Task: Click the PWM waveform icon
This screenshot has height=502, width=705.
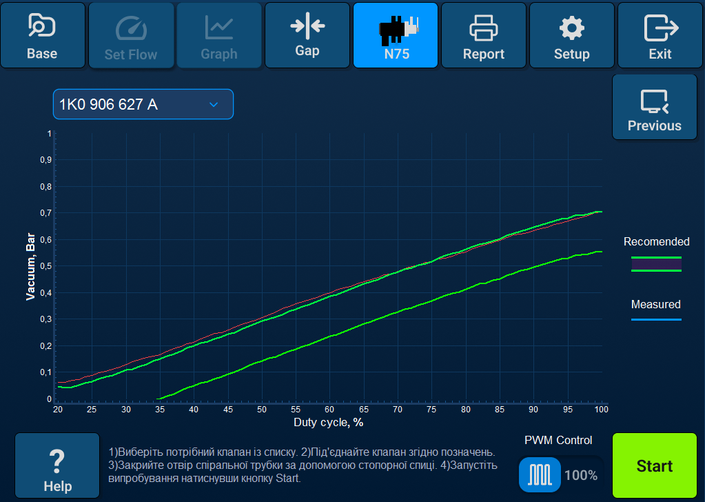Action: tap(539, 474)
